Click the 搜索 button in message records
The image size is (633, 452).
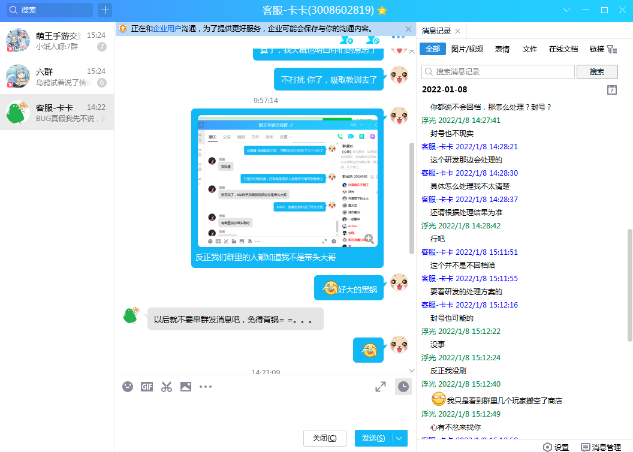pyautogui.click(x=597, y=72)
